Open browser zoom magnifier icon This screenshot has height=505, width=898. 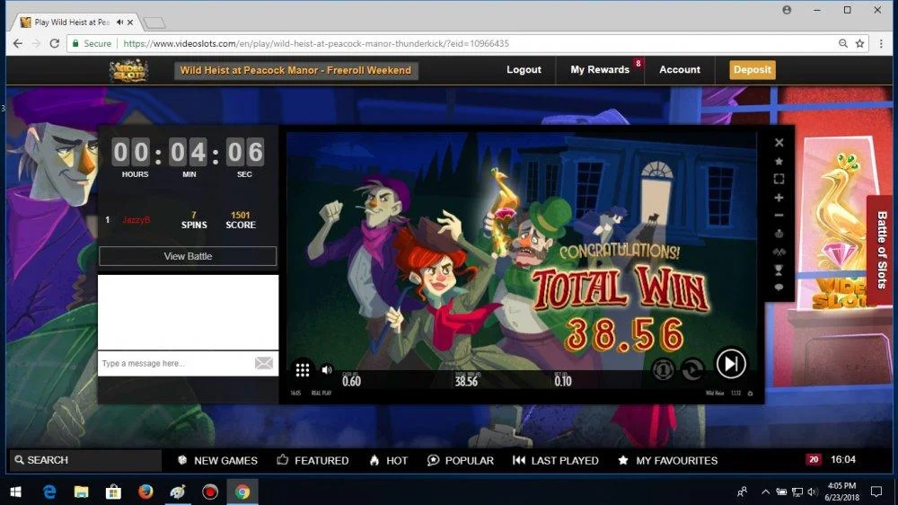click(843, 43)
